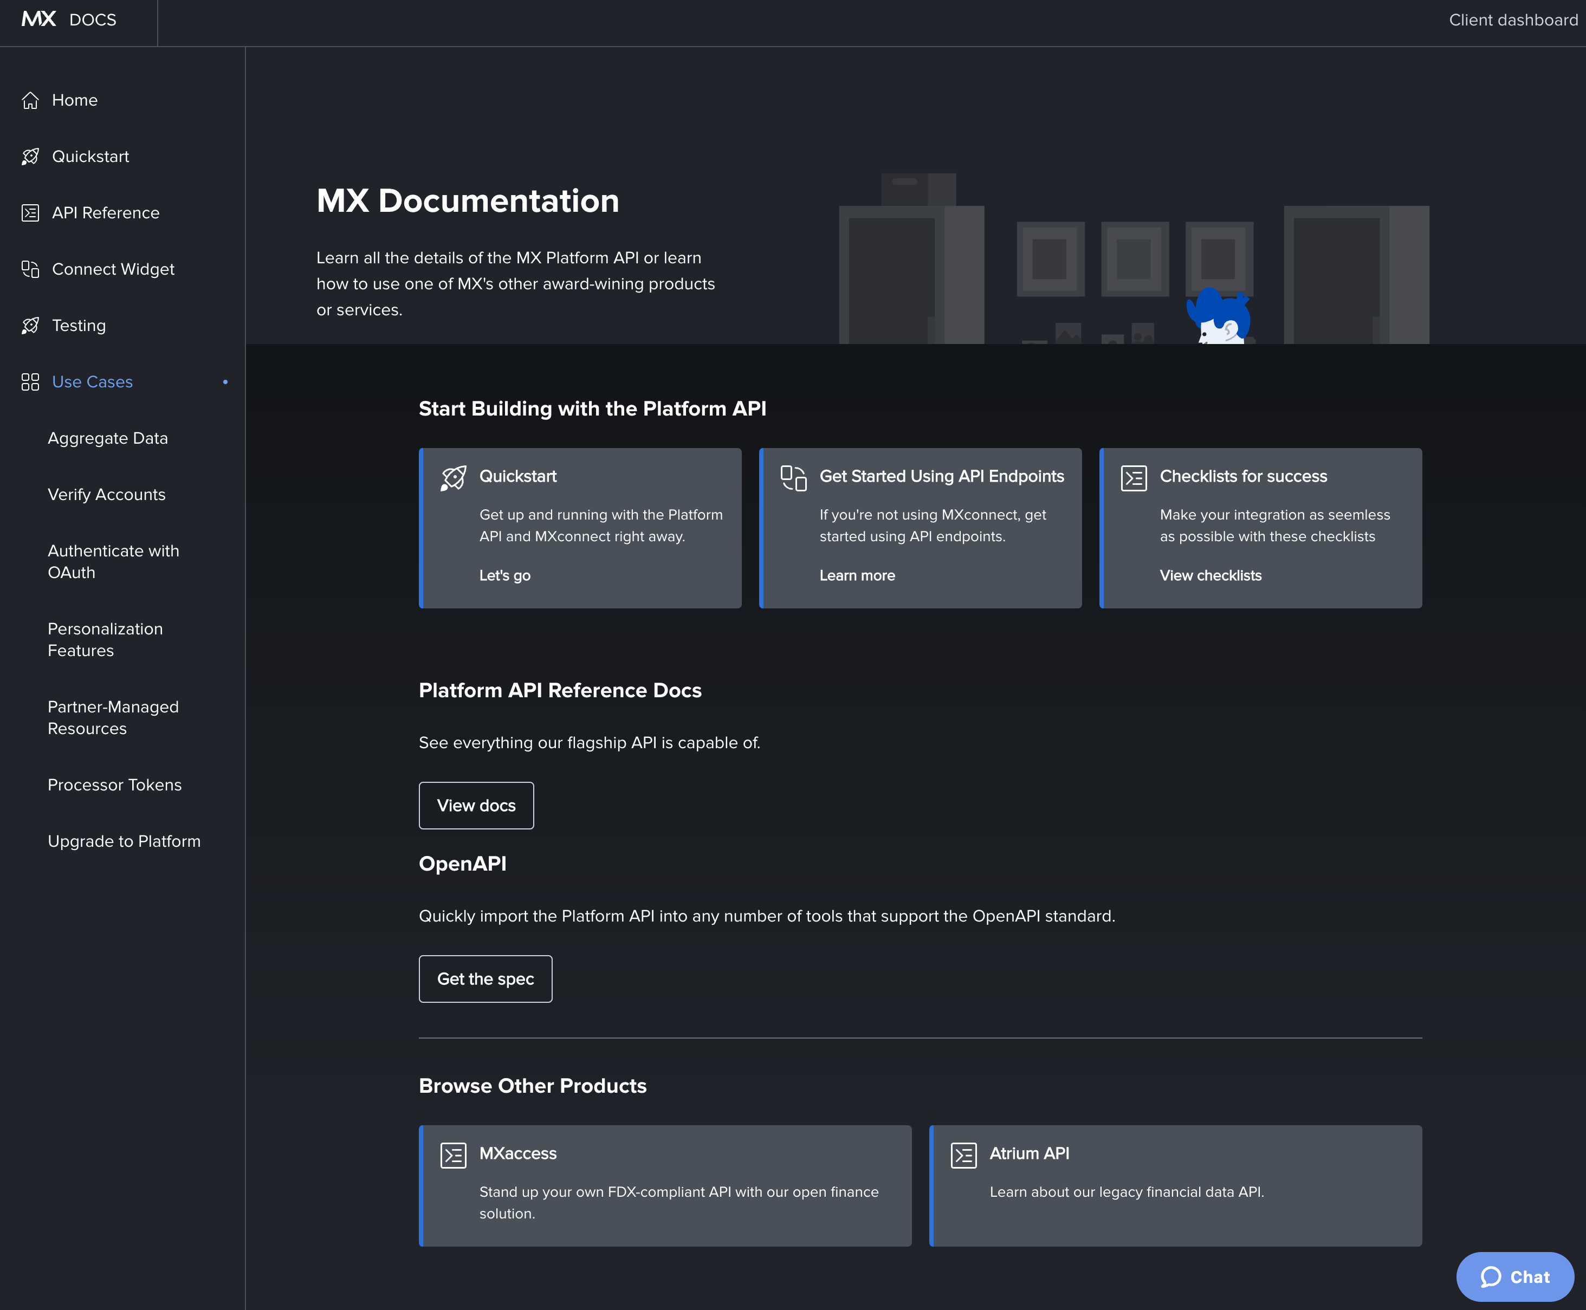Go to Quickstart in the sidebar
The image size is (1586, 1310).
(90, 156)
